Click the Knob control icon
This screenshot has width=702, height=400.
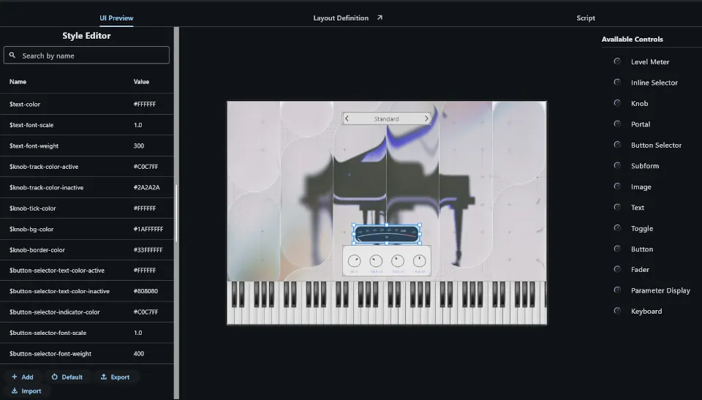617,103
